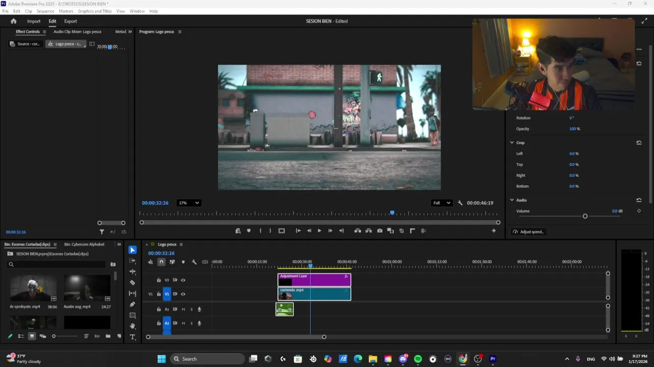
Task: Add marker in Program Monitor
Action: click(249, 231)
